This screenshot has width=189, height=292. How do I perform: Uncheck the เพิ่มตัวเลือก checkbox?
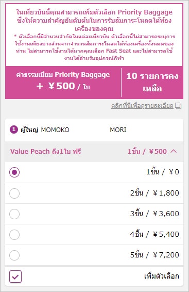pos(15,277)
